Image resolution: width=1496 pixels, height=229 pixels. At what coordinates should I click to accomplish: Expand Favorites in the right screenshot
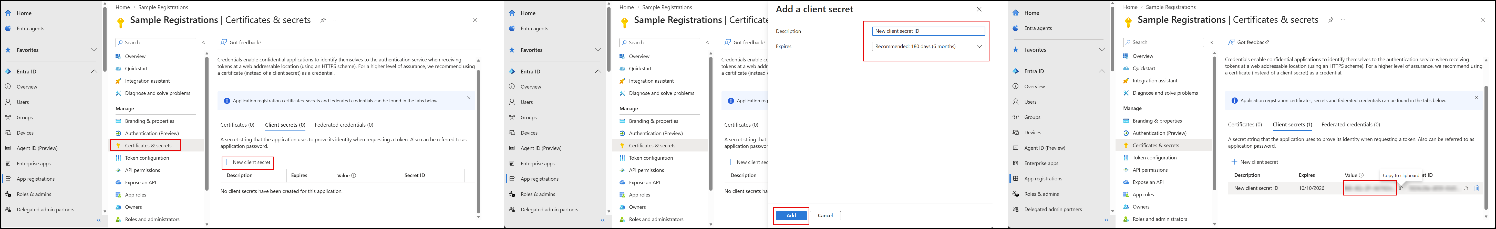[x=1102, y=50]
